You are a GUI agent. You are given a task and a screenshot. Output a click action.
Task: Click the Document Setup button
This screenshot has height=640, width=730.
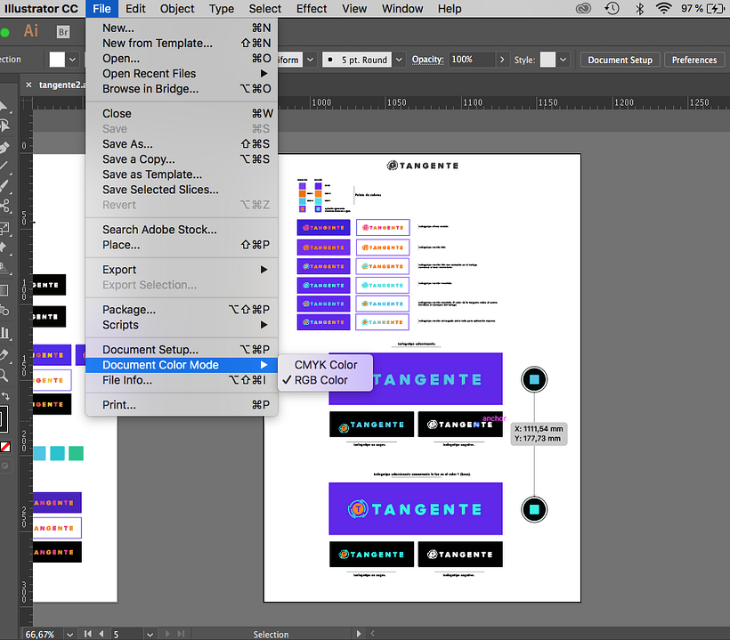coord(620,60)
